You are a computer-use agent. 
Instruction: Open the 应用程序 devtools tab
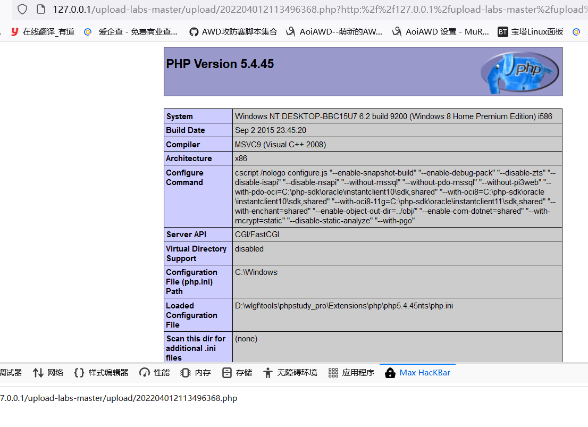[351, 373]
